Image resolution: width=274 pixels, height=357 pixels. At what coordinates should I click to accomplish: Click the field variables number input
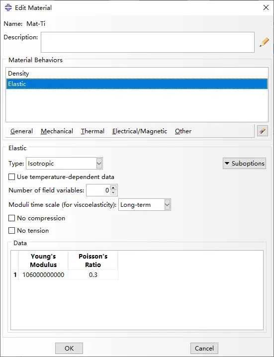tap(98, 190)
